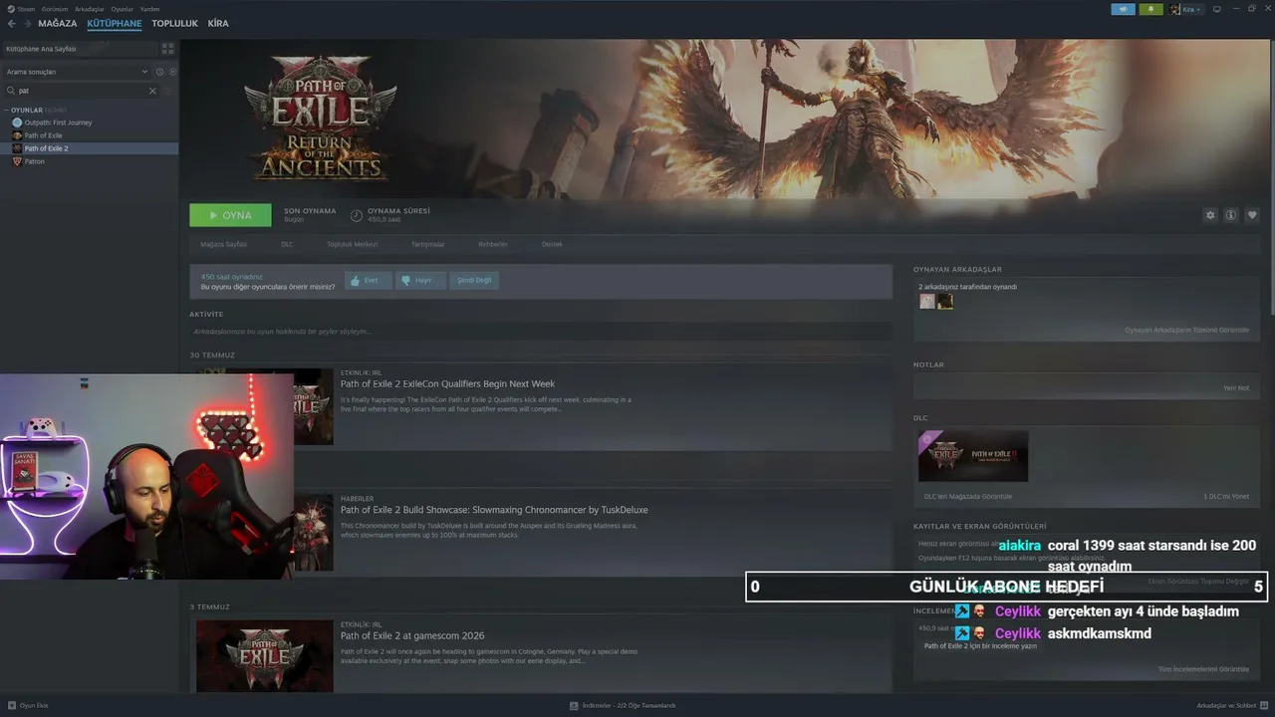Click the first friend avatar who played
The height and width of the screenshot is (717, 1275).
click(x=927, y=301)
